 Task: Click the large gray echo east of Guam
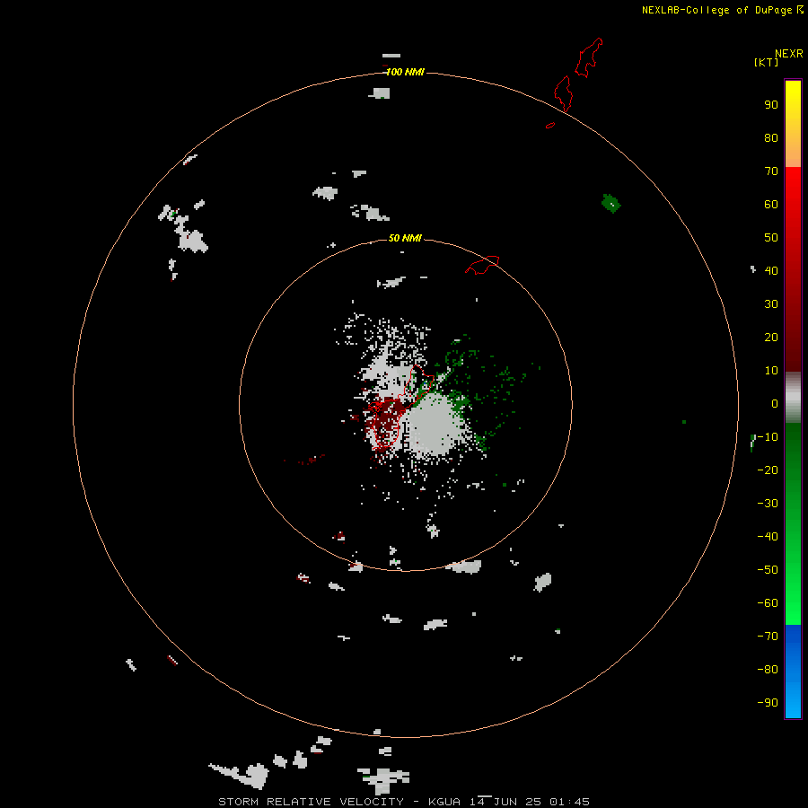(x=435, y=426)
